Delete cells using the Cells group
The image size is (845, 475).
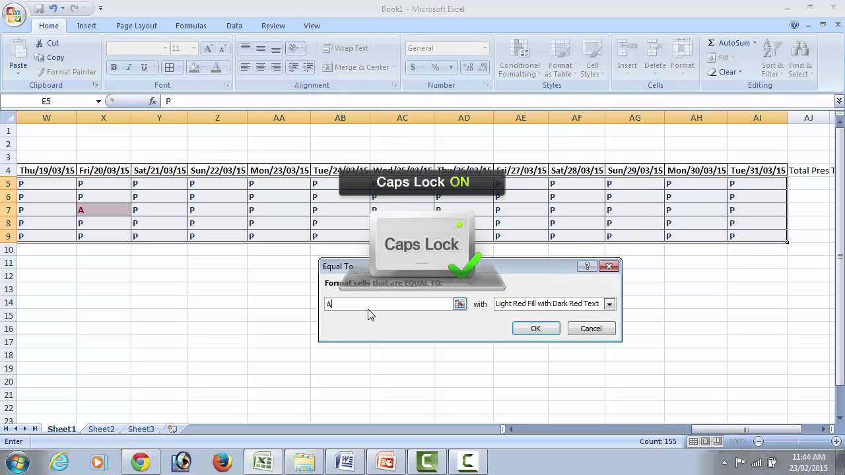(x=655, y=57)
